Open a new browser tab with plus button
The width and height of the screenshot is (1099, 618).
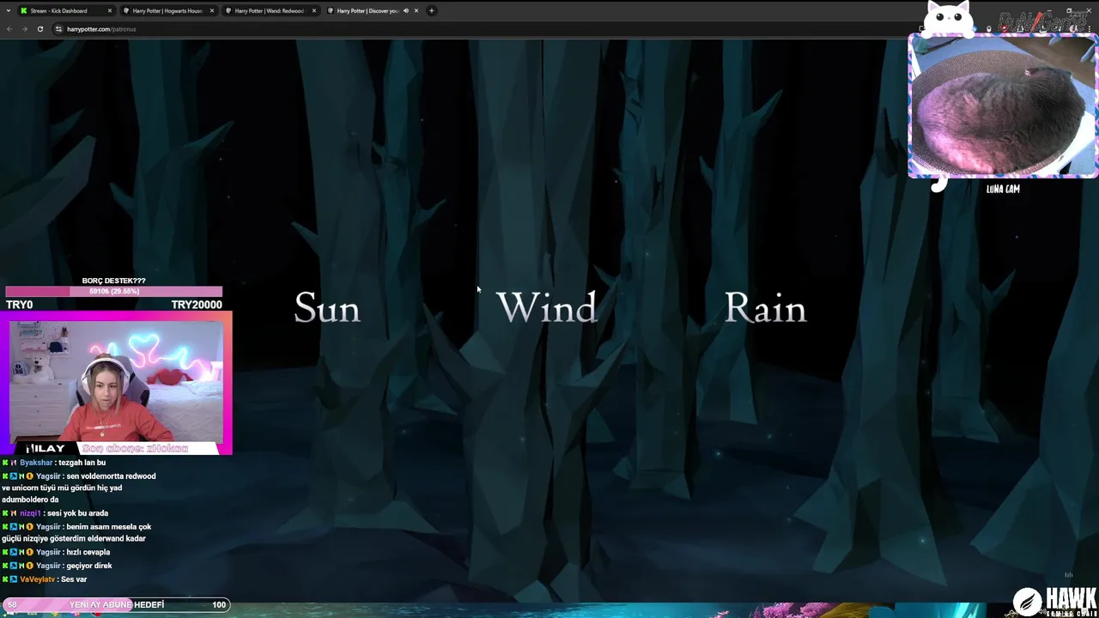pos(431,11)
